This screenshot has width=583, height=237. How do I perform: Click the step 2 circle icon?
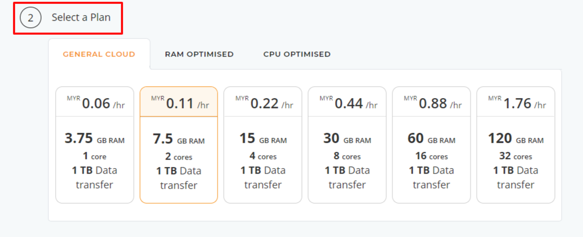[x=30, y=18]
